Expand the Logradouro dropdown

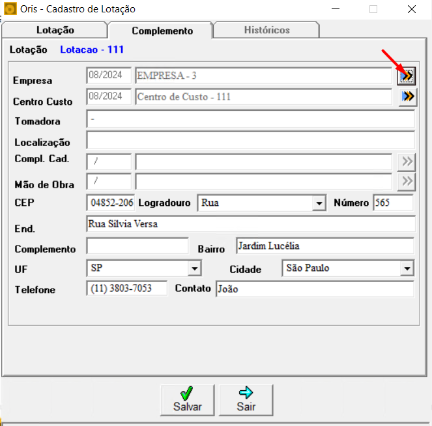[x=319, y=203]
